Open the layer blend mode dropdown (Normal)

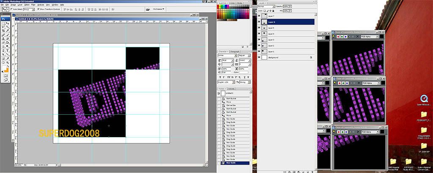pos(266,6)
